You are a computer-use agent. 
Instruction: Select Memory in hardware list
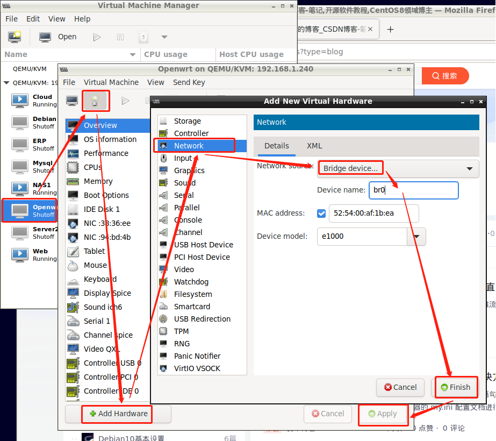coord(108,181)
